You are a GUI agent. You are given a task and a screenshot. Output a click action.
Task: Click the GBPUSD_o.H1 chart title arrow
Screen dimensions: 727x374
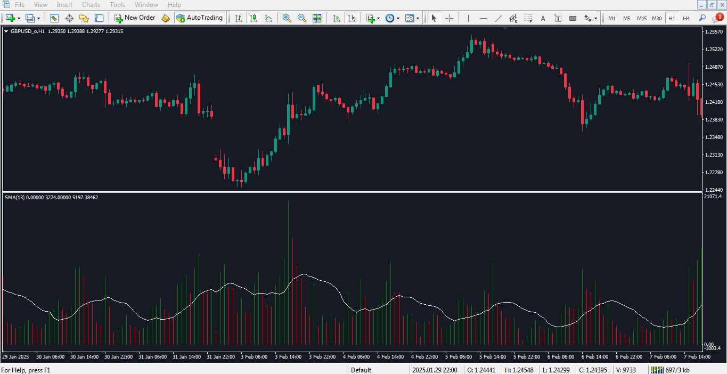pyautogui.click(x=6, y=31)
